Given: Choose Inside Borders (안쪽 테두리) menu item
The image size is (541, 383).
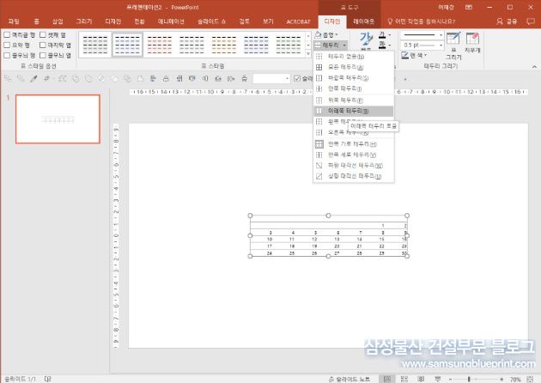Looking at the screenshot, I should pyautogui.click(x=353, y=88).
